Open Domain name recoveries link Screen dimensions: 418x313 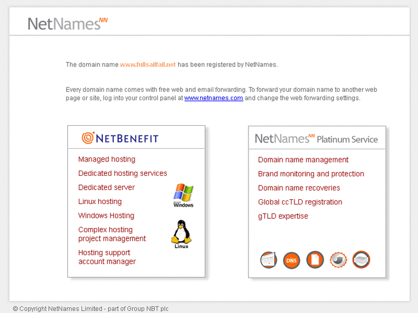[x=299, y=188]
